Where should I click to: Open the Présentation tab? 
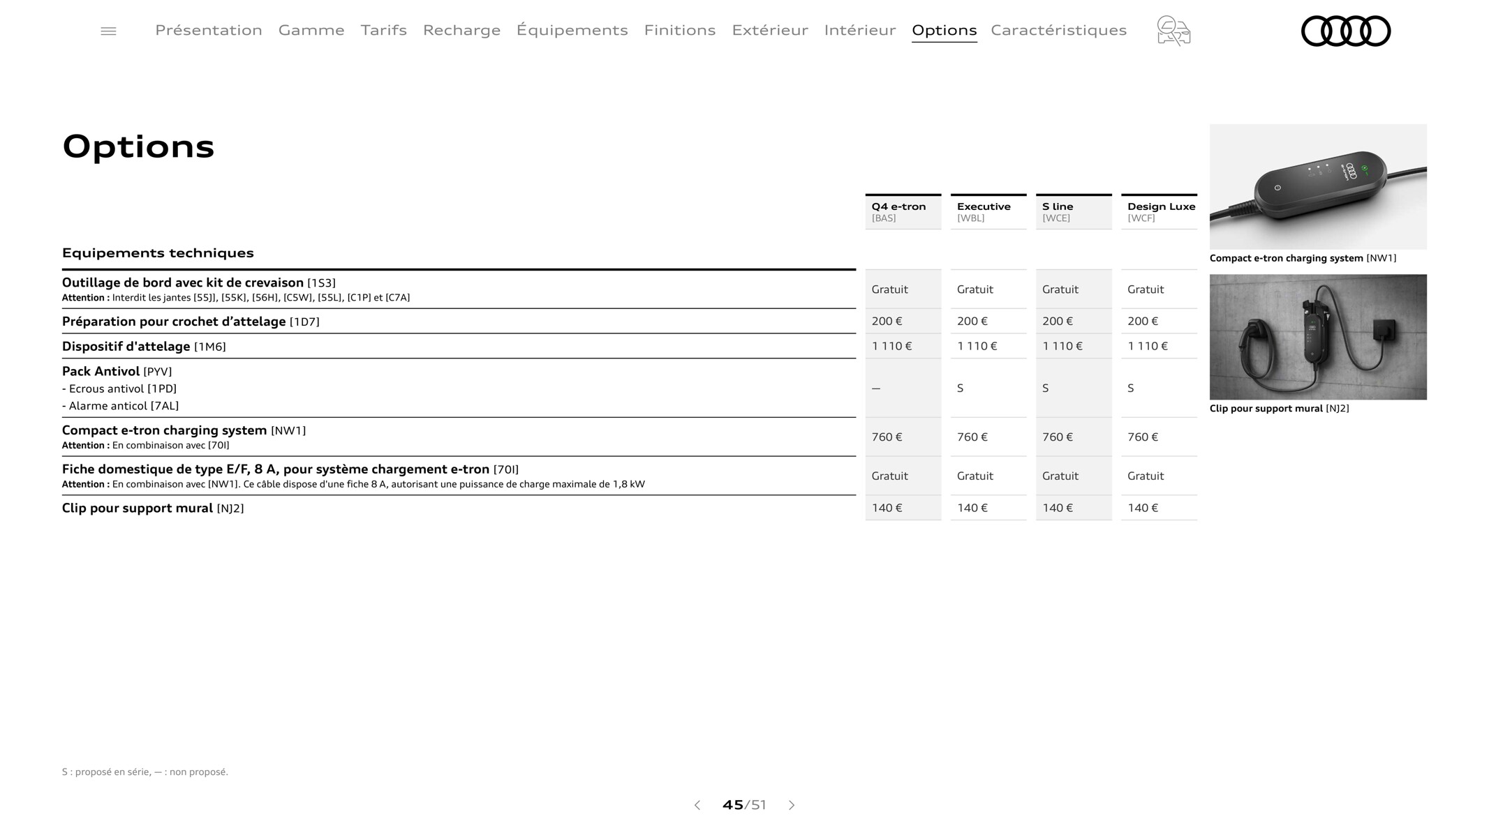(209, 30)
